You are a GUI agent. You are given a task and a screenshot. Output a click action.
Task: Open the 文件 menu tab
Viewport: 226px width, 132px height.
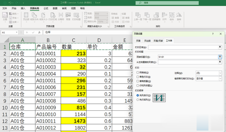click(x=5, y=8)
